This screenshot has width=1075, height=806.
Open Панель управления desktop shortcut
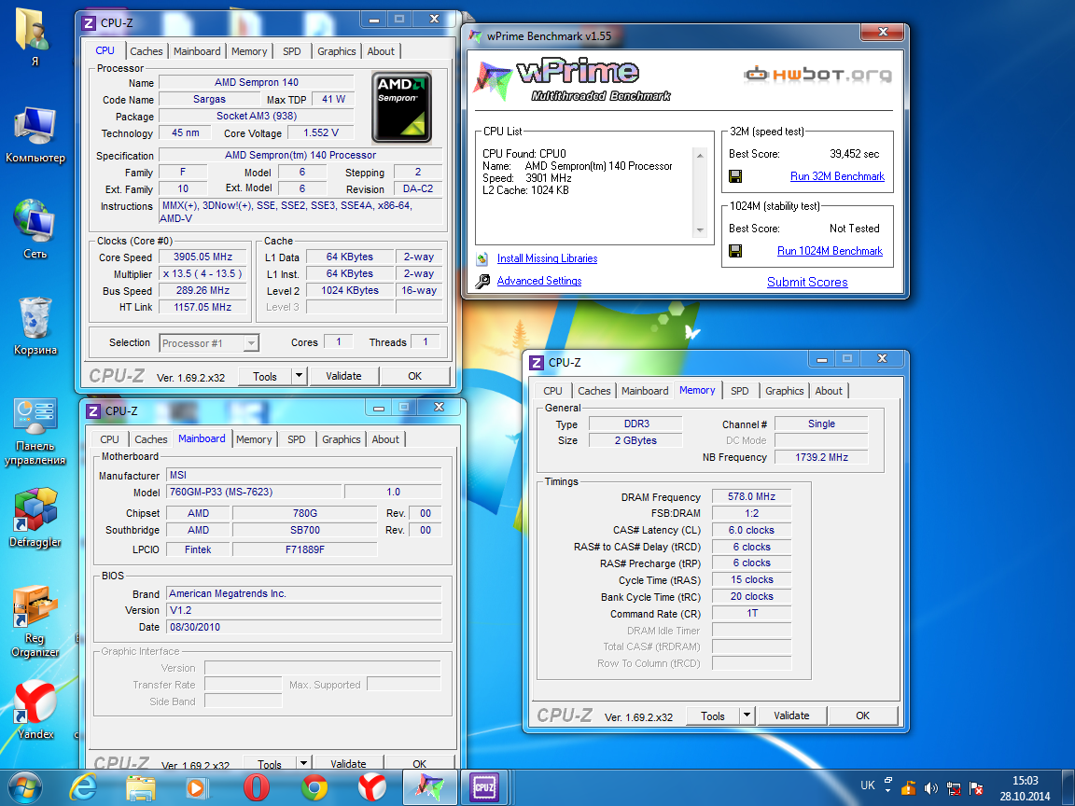click(x=35, y=432)
